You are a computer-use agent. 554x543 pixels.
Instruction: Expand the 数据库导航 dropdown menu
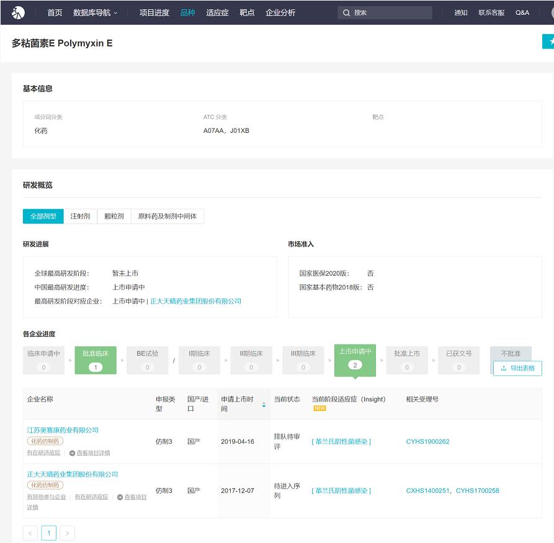95,12
